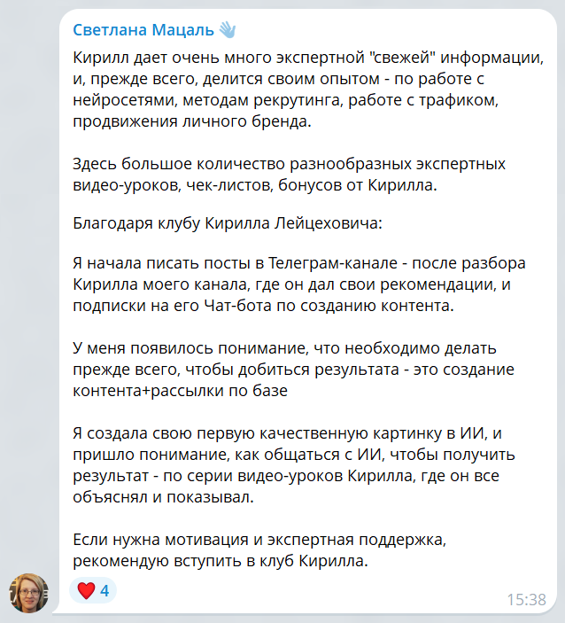Click the paragraph starting 'Если нужна мотивация'
Screen dimensions: 565x623
pyautogui.click(x=259, y=550)
